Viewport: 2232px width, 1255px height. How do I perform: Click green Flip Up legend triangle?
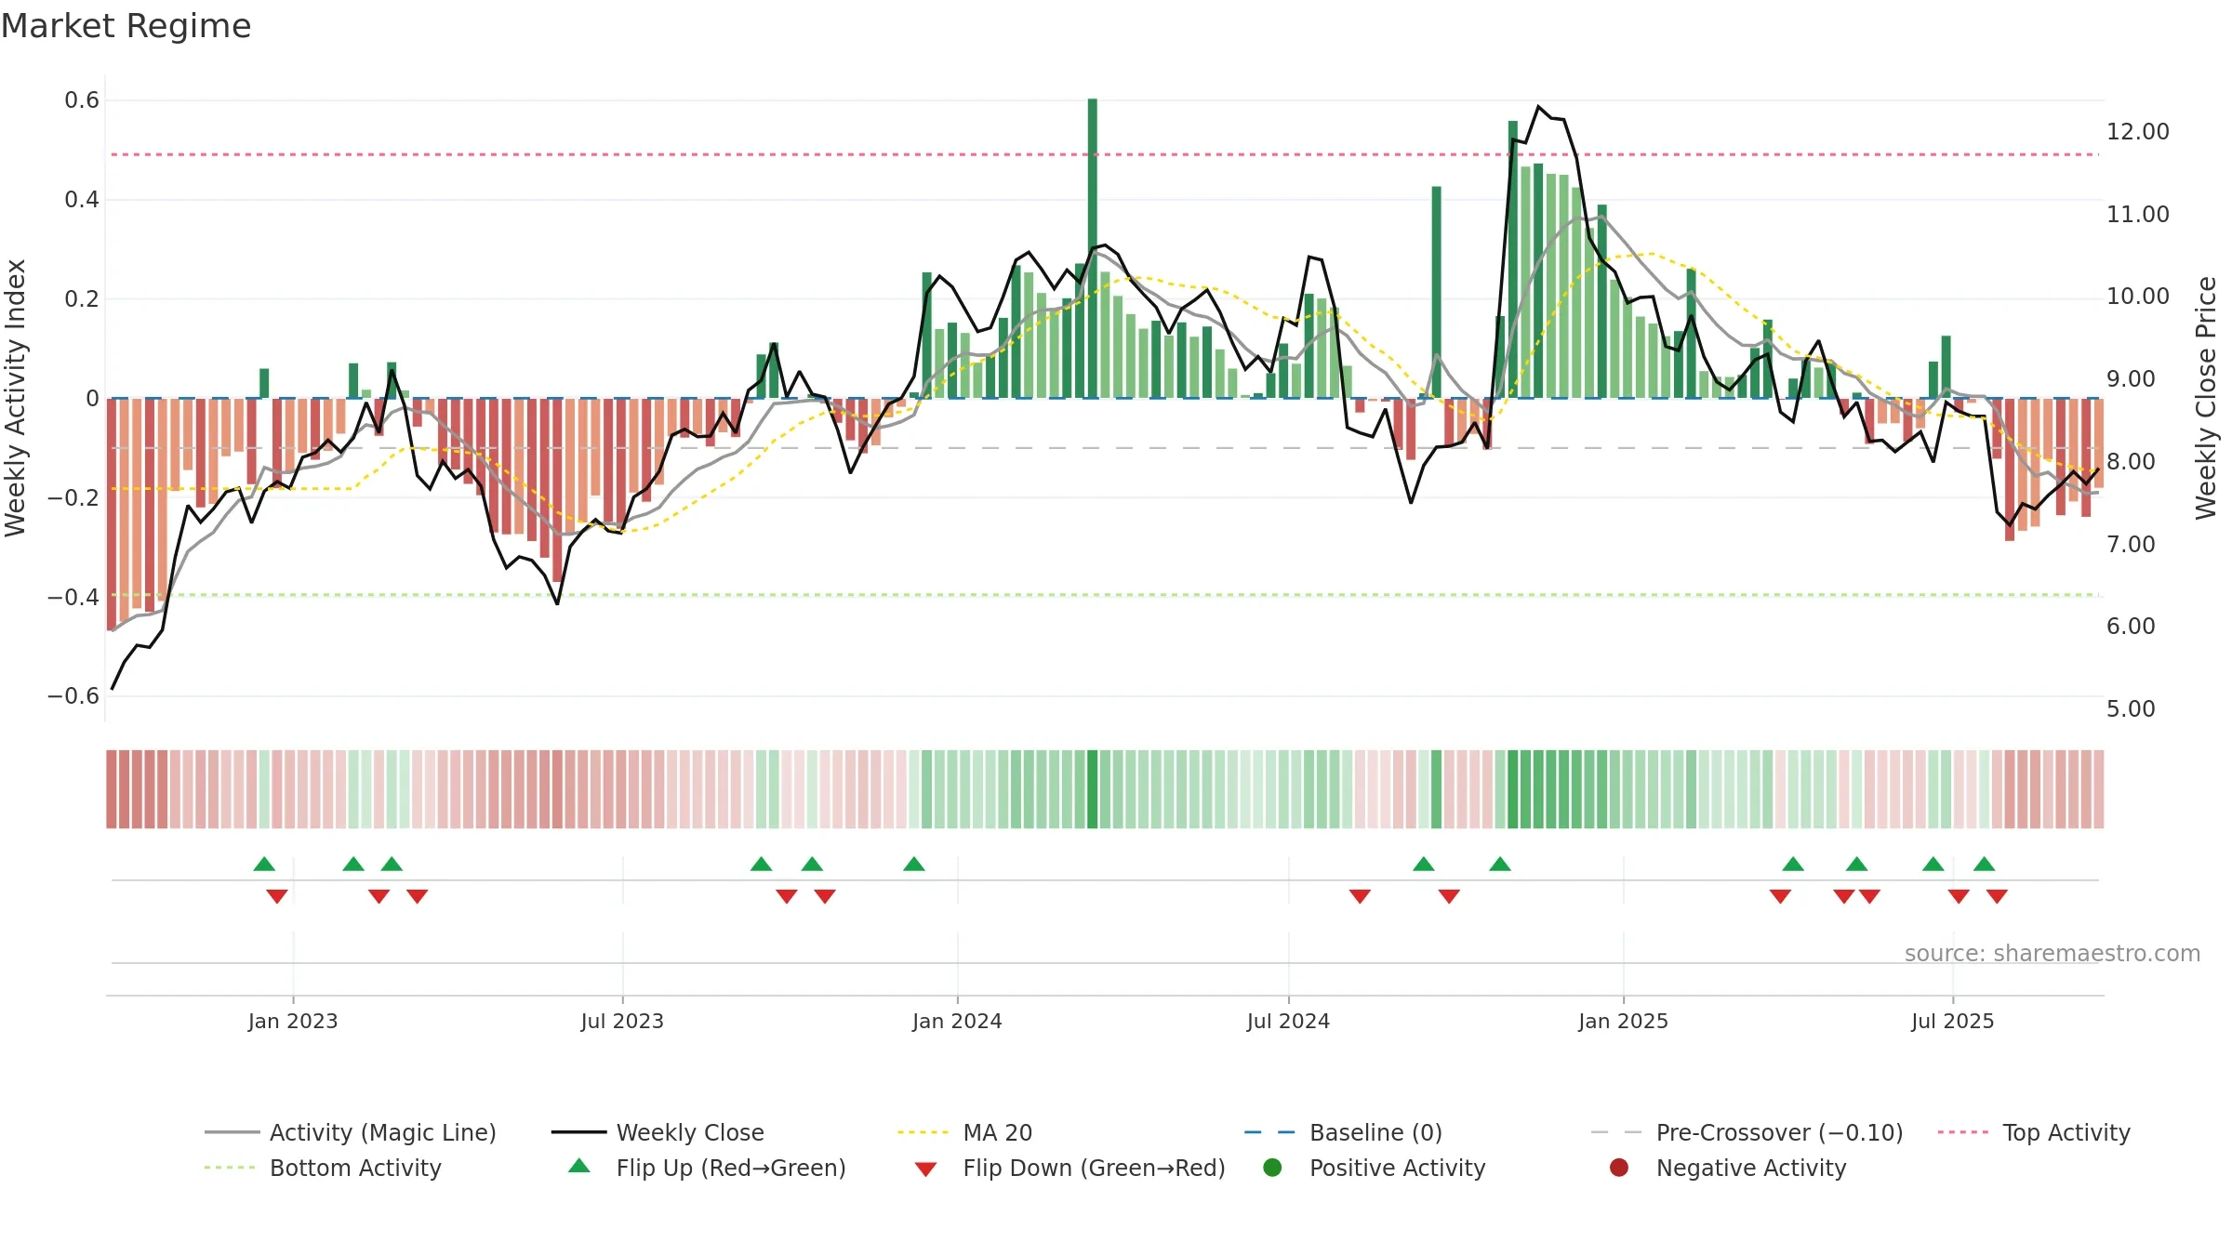(579, 1166)
